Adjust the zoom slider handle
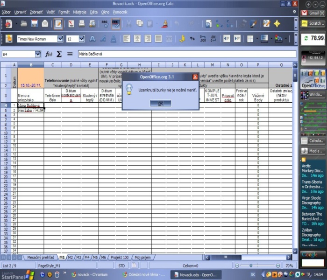Screen dimensions: 327x280 (x=251, y=266)
